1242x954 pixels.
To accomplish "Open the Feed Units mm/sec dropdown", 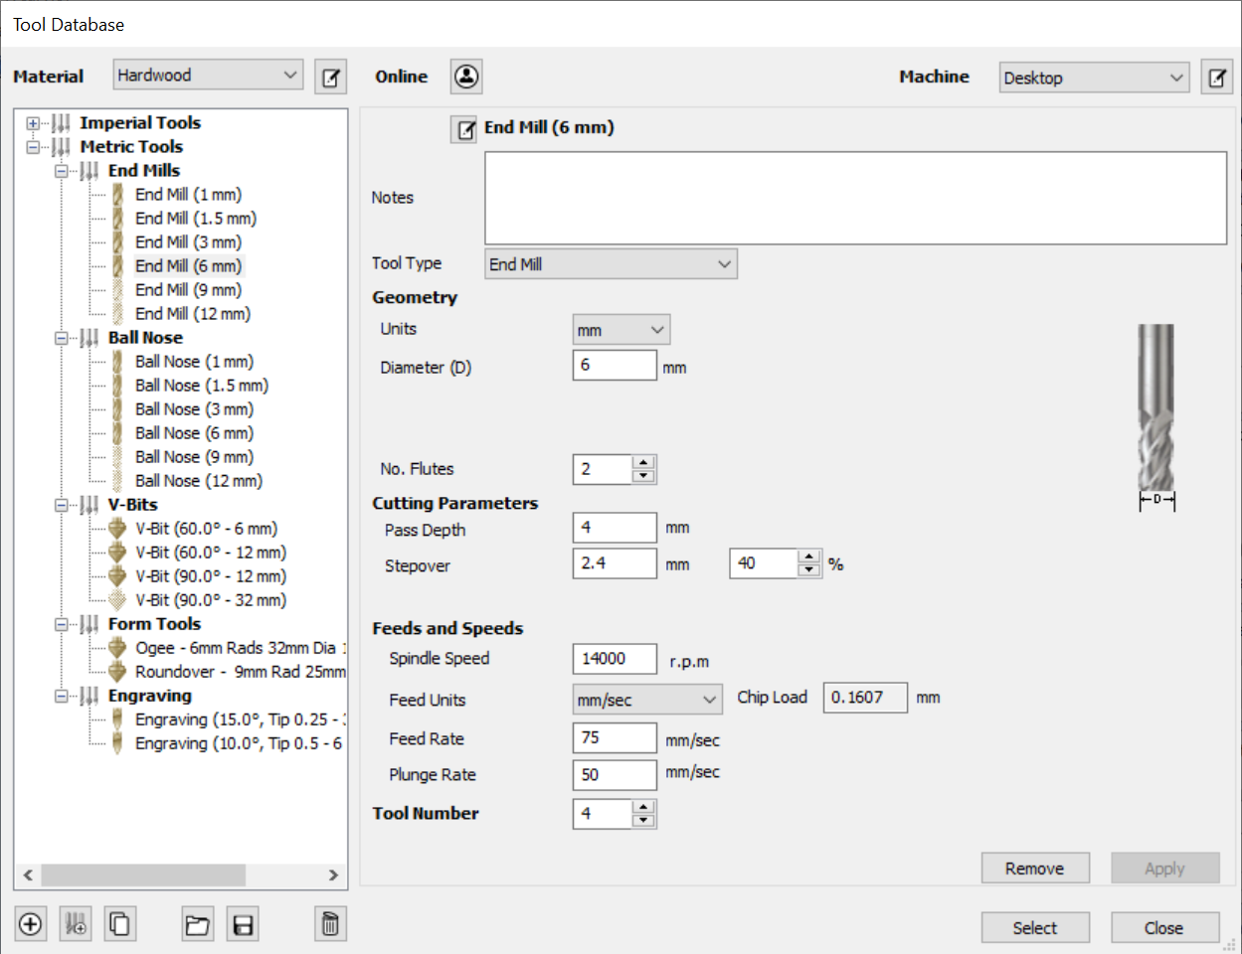I will pos(646,700).
